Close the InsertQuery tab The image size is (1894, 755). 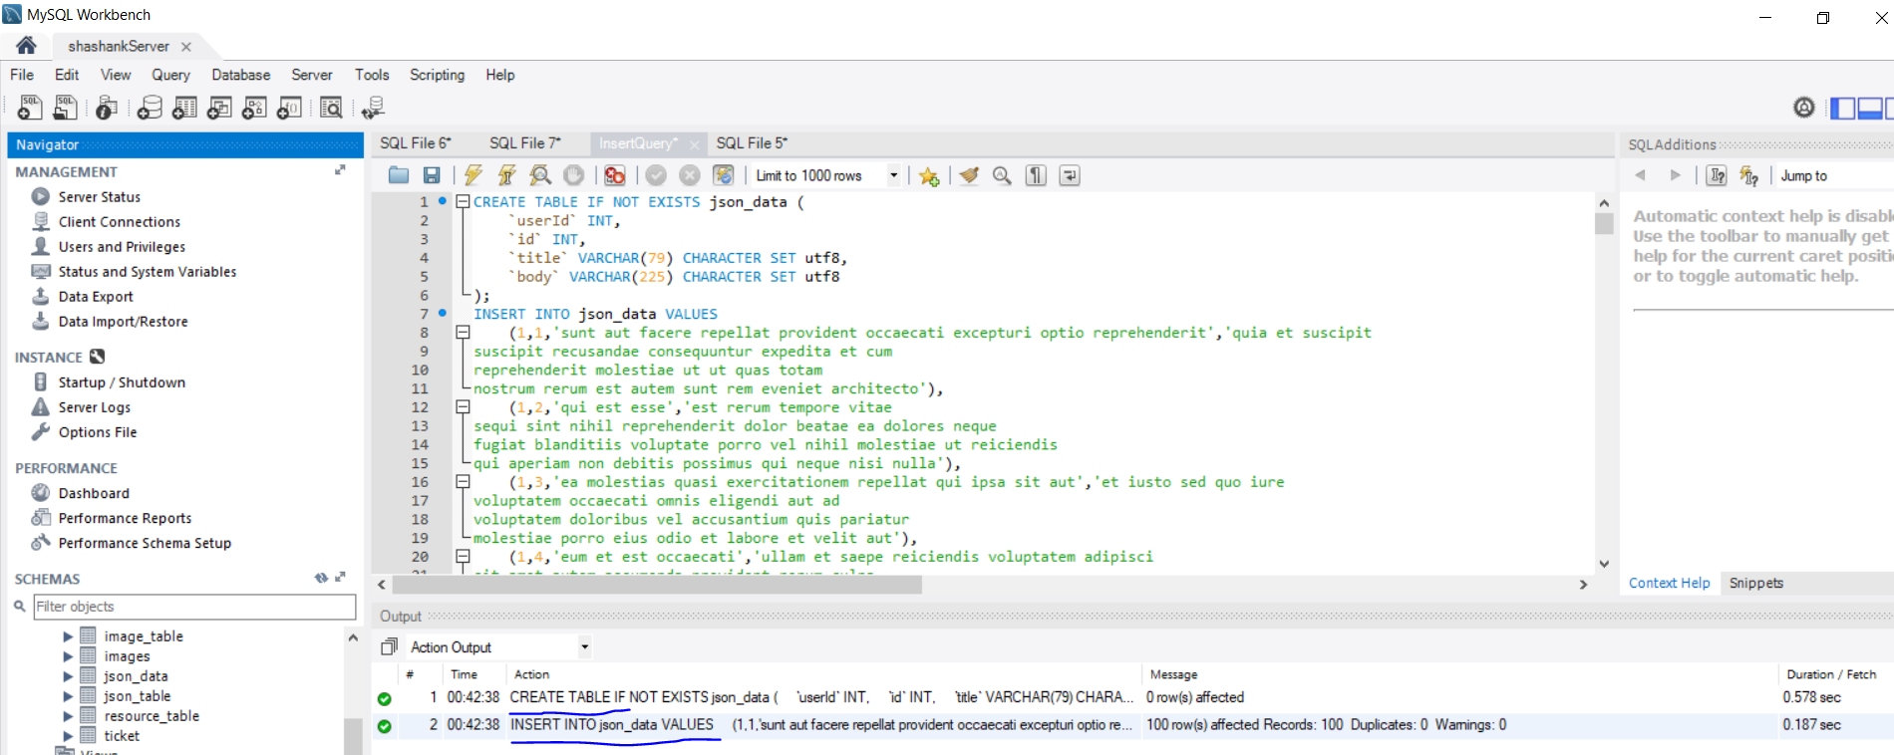(x=695, y=144)
